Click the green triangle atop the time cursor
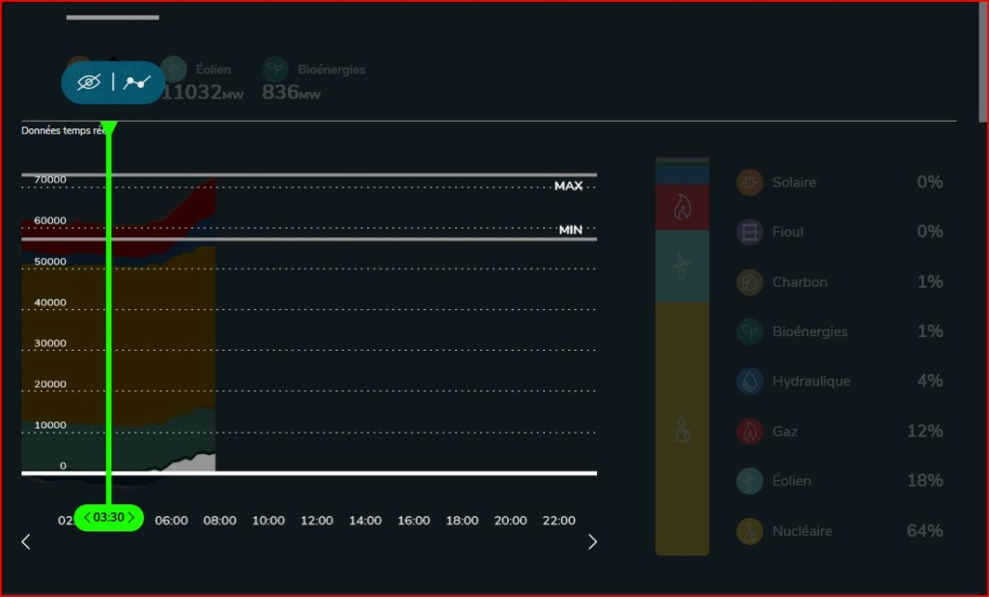 pos(108,128)
